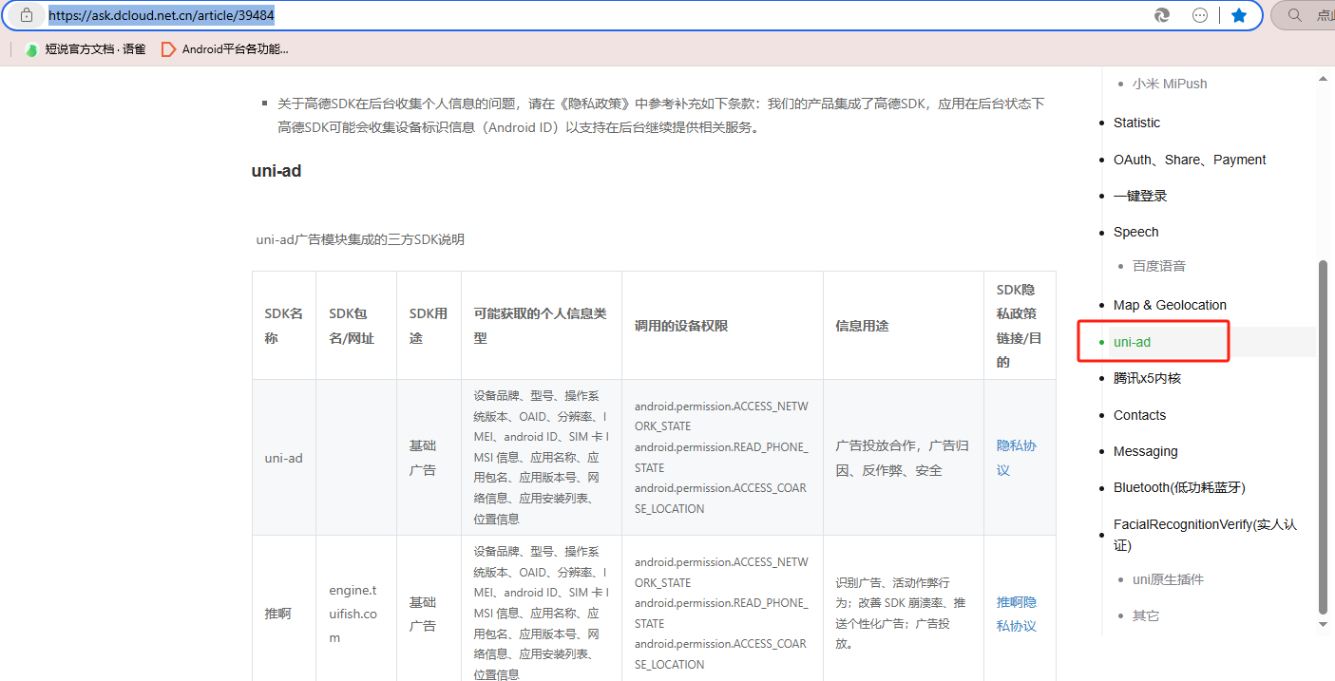The image size is (1335, 681).
Task: Click the SDK隐私政策链接/目的 column header
Action: 1020,326
